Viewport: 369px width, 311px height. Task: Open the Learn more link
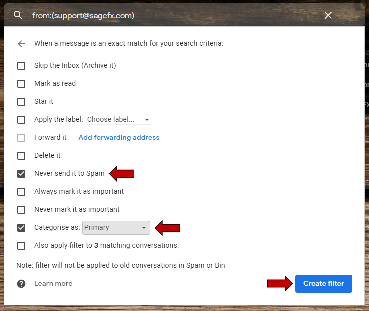tap(53, 284)
